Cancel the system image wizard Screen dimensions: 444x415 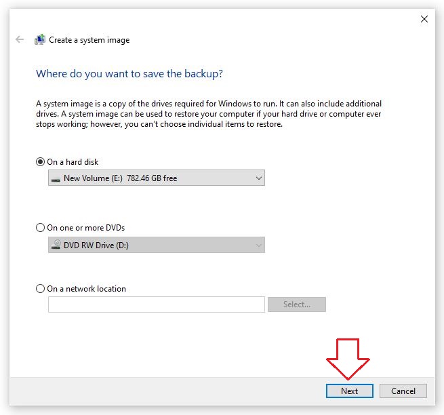pos(403,391)
